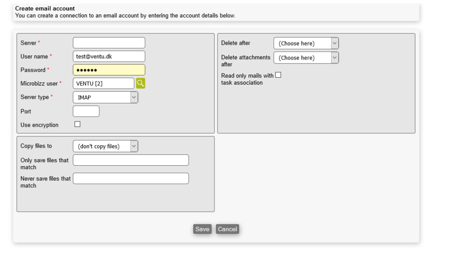Focus the empty Server input field
453x260 pixels.
click(x=109, y=43)
